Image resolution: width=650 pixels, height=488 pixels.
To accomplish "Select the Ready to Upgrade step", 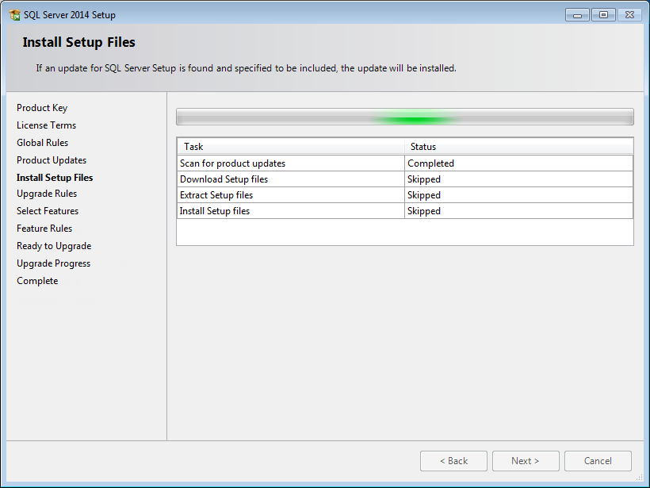I will point(54,246).
